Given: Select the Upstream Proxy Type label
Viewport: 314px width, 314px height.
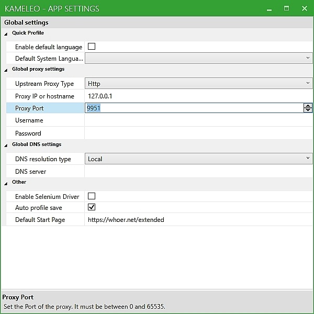Looking at the screenshot, I should pos(44,84).
